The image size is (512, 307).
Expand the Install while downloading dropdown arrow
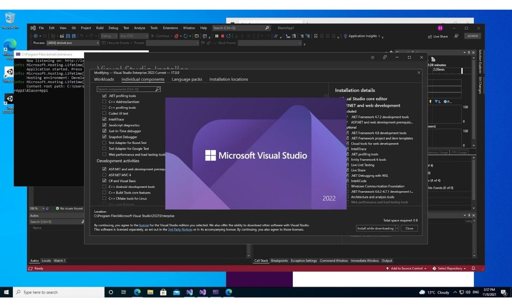point(397,229)
